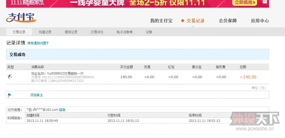Switch to the 提现记录 tab
285x138 pixels.
(x=71, y=32)
